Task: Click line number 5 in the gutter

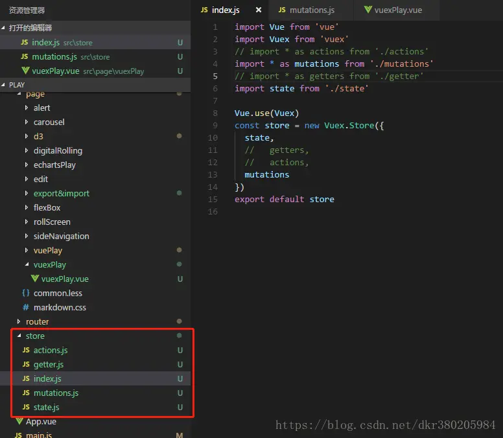Action: point(215,76)
